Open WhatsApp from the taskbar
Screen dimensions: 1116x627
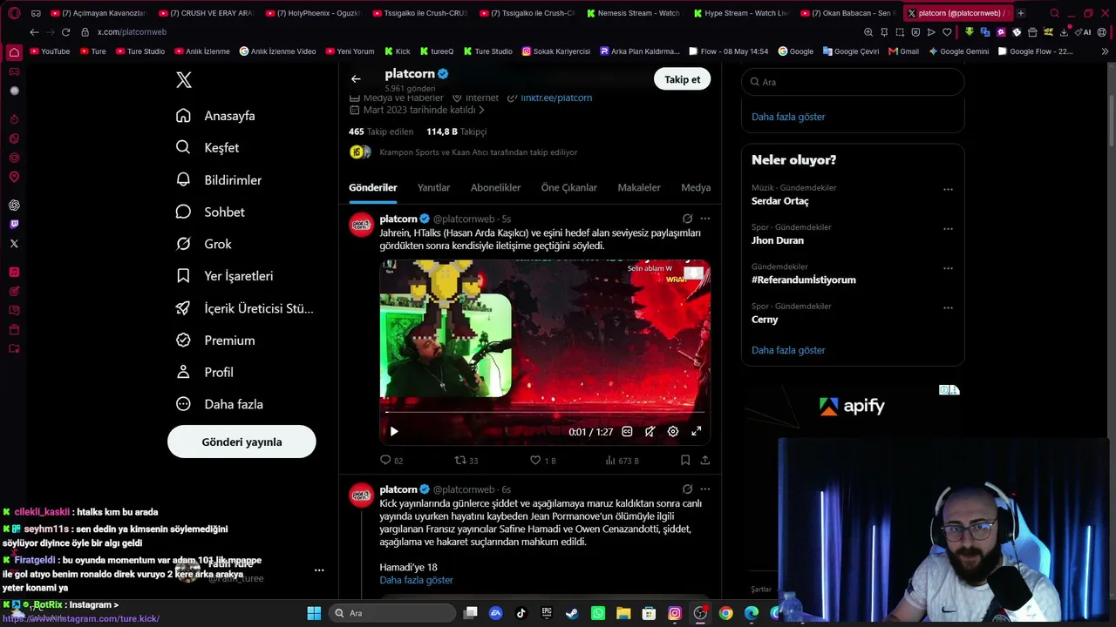pos(597,613)
